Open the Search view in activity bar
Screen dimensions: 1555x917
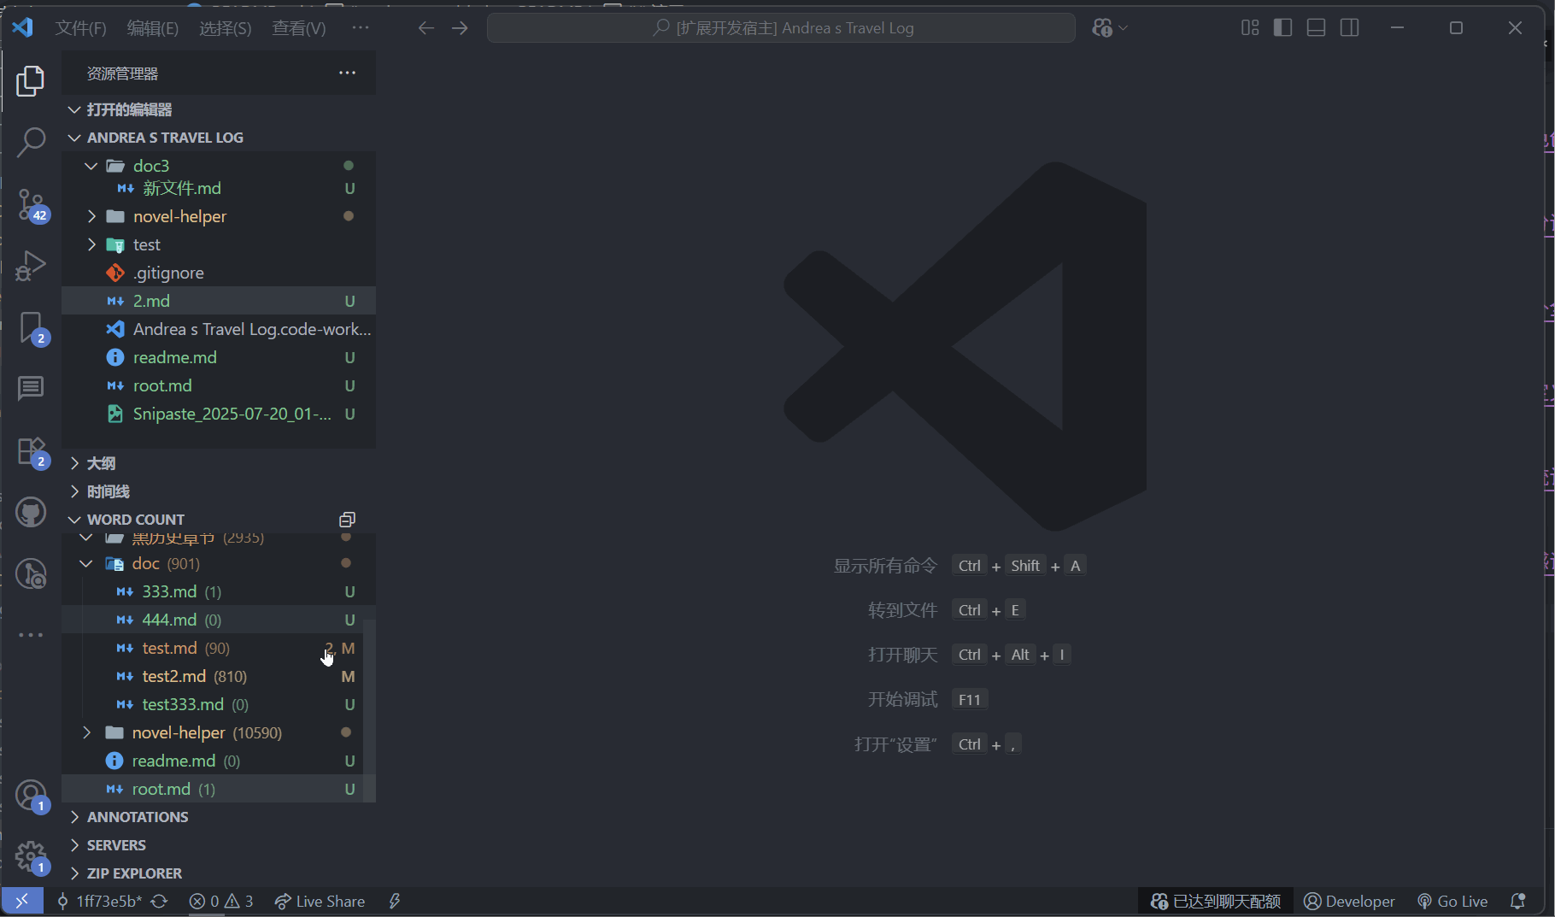click(x=31, y=142)
